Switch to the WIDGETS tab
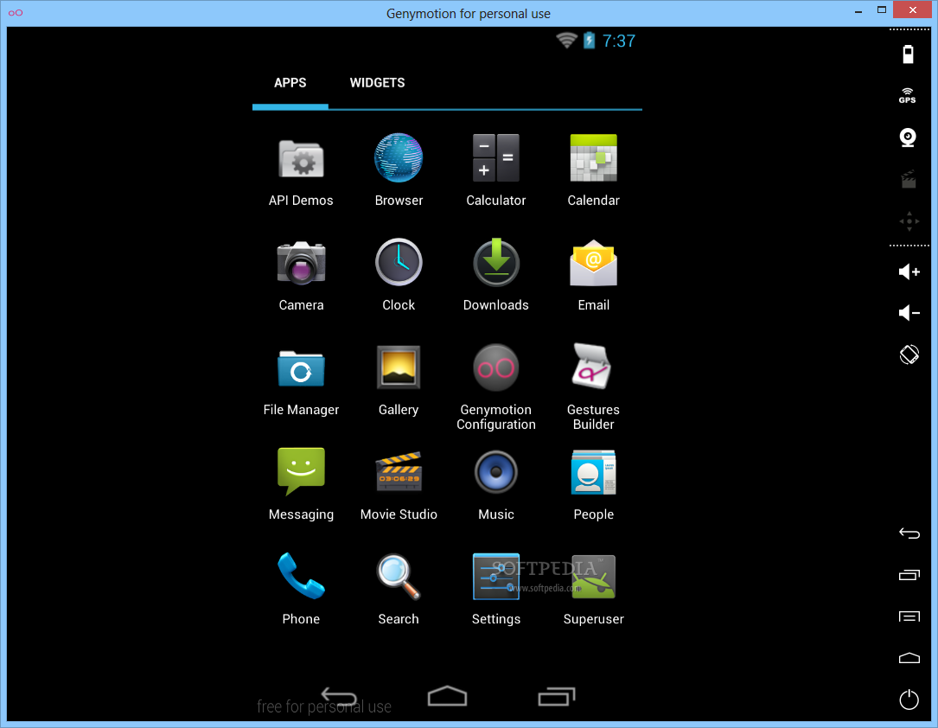 tap(378, 83)
